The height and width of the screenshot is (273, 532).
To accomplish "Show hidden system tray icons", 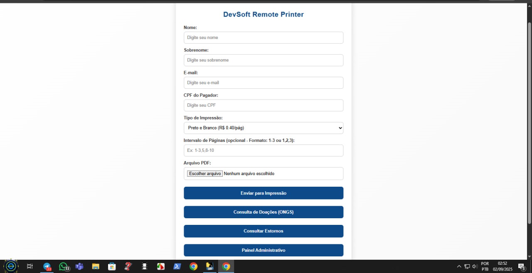I will coord(459,266).
